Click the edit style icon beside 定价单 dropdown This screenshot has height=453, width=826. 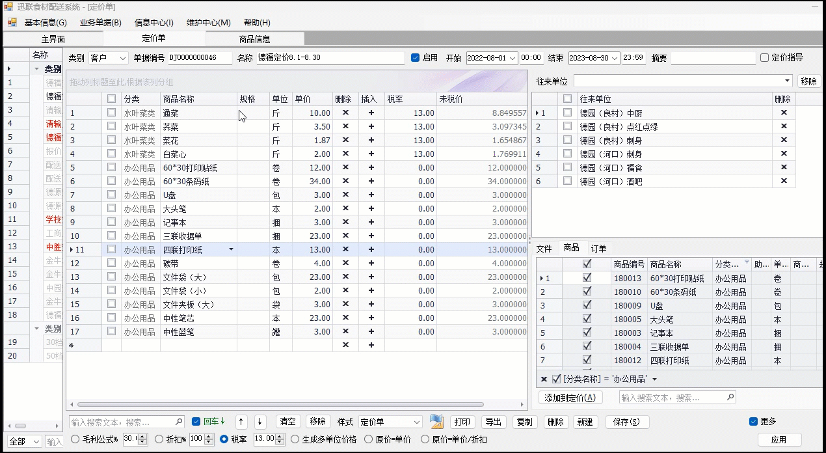(436, 422)
